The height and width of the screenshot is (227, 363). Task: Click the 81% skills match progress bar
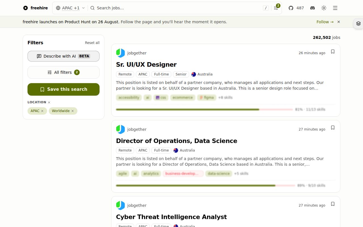pyautogui.click(x=204, y=110)
